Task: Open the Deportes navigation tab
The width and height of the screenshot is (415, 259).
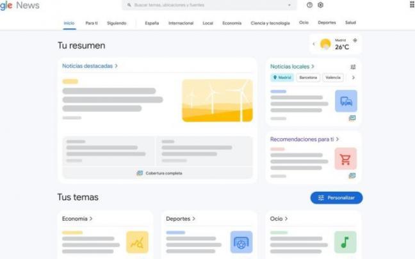Action: (327, 23)
